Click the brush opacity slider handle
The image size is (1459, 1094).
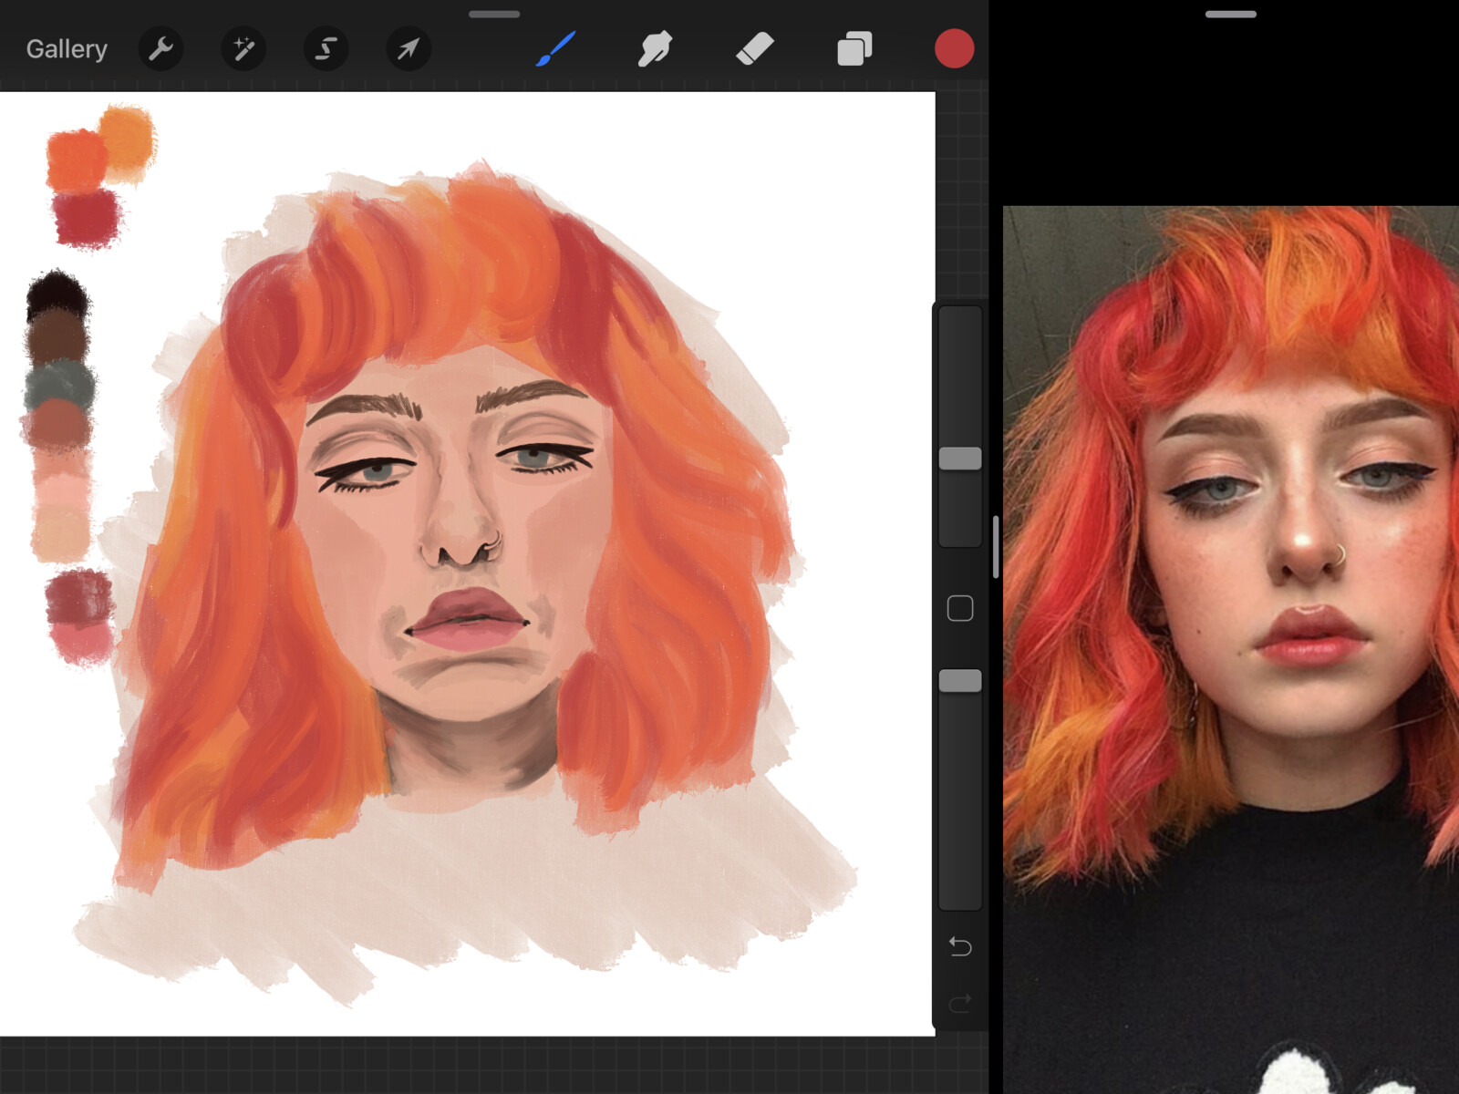point(960,681)
